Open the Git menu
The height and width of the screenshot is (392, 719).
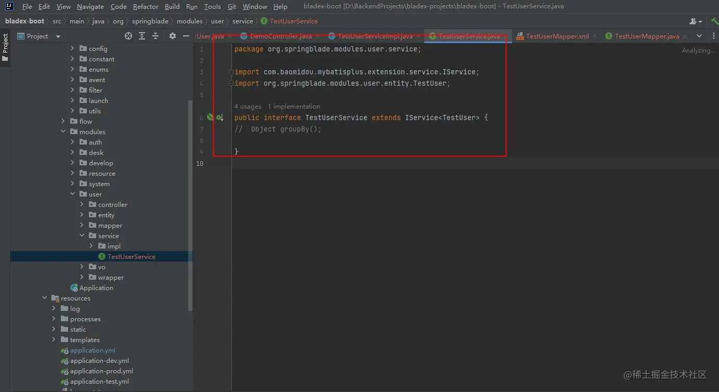coord(232,7)
